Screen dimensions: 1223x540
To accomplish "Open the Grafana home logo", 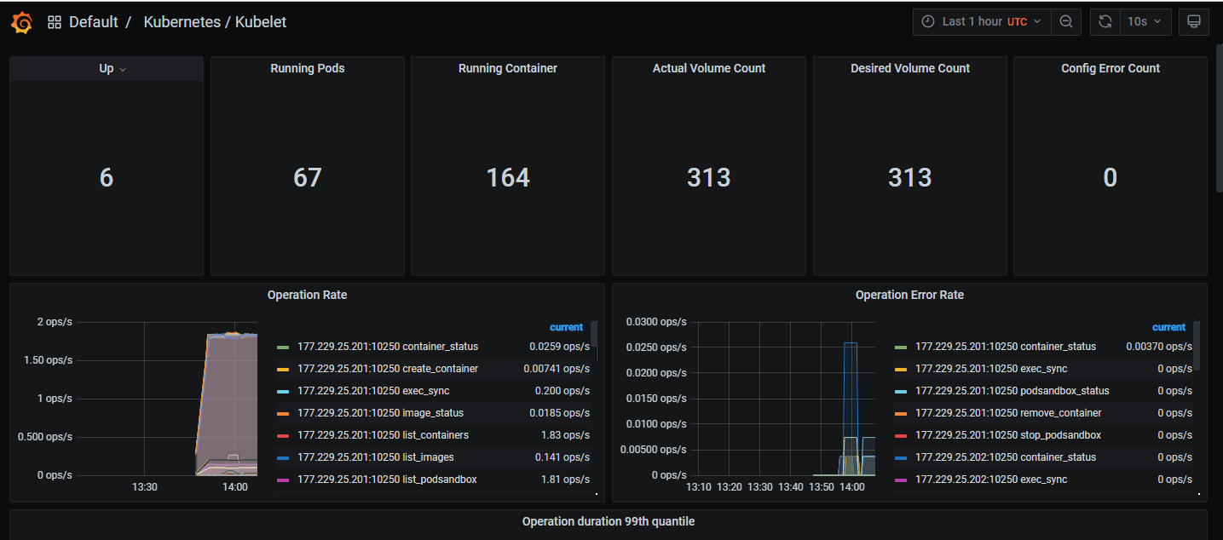I will coord(22,23).
